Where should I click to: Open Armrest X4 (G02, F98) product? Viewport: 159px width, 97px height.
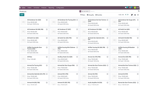coord(34,83)
